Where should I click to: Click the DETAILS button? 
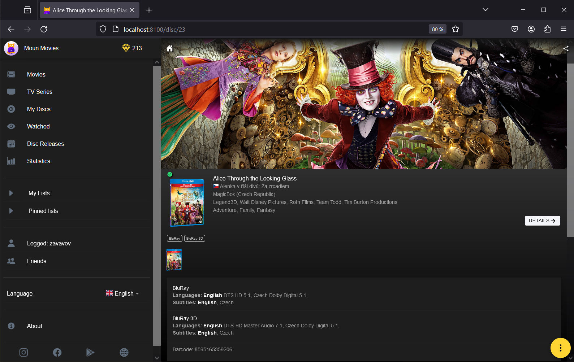[542, 221]
